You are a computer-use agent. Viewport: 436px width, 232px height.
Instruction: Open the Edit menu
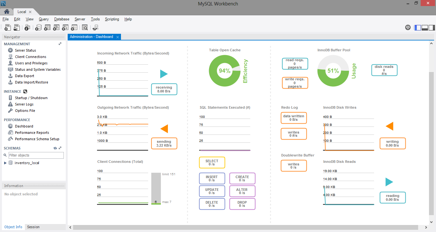point(17,19)
